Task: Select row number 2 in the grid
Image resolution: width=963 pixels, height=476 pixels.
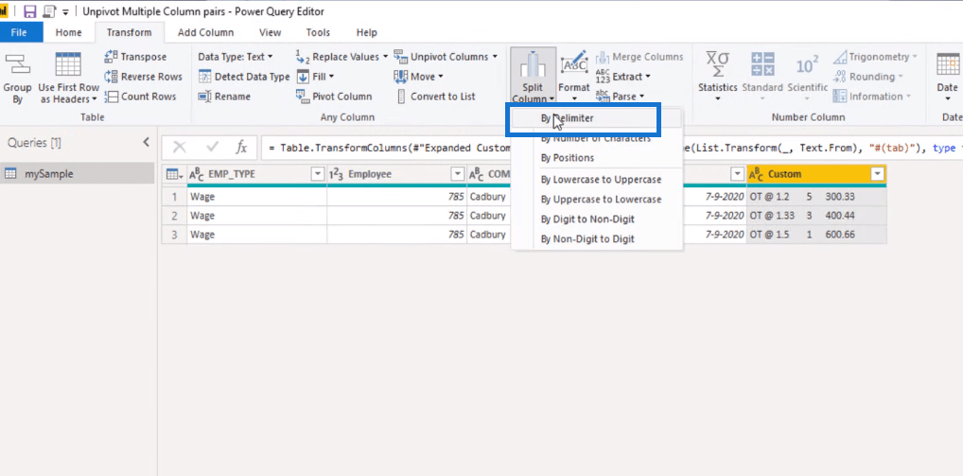Action: pos(174,216)
